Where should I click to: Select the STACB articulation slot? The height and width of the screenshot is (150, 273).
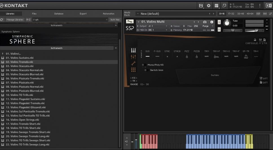pos(177,54)
